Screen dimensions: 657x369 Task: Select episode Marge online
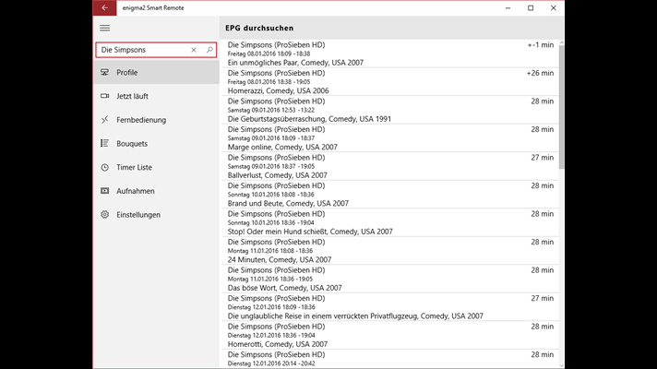coord(389,137)
